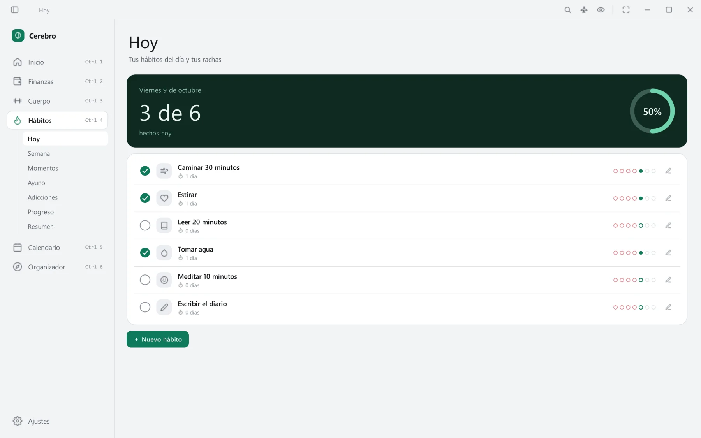This screenshot has width=701, height=438.
Task: Click the water drop icon of Tomar agua
Action: [x=164, y=253]
